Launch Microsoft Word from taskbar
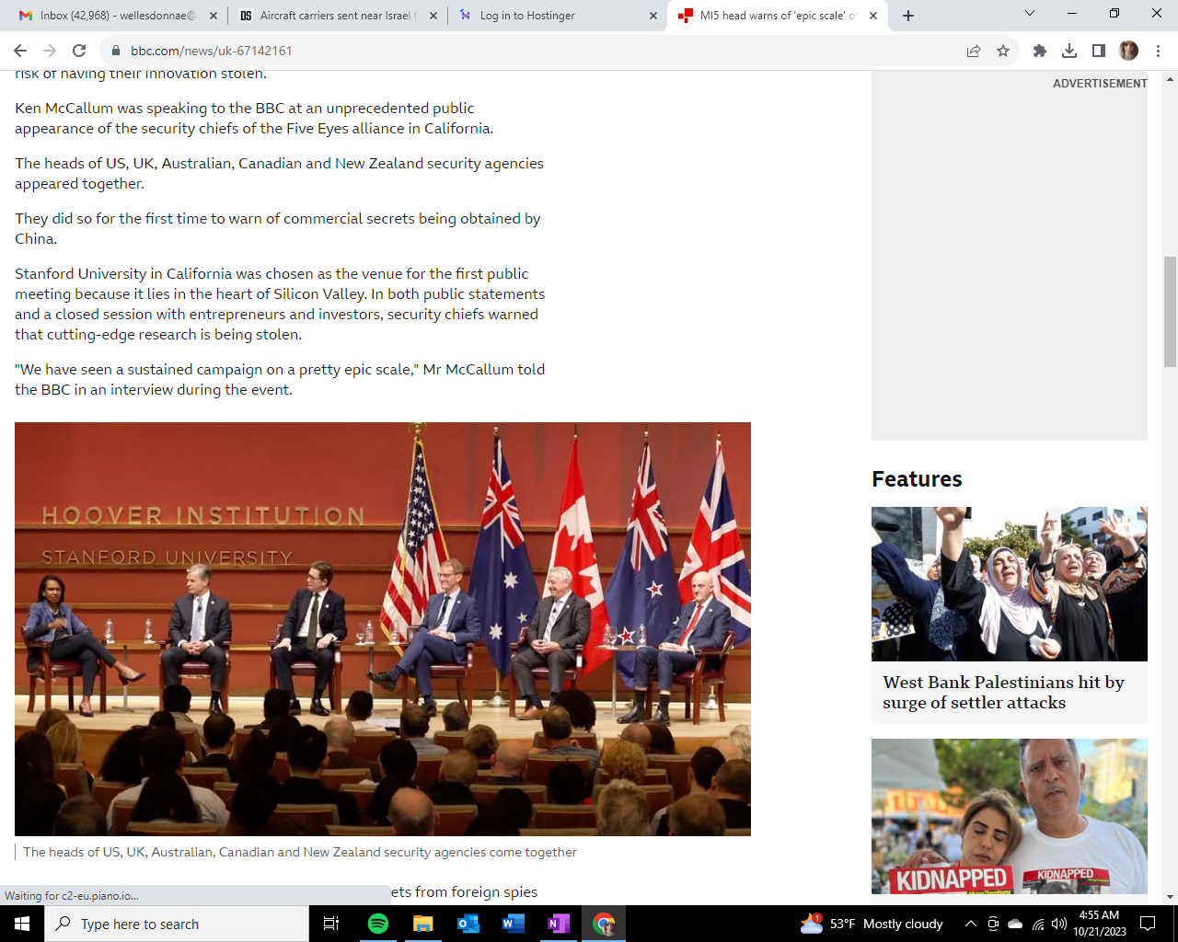Screen dimensions: 1178x942 [x=514, y=924]
